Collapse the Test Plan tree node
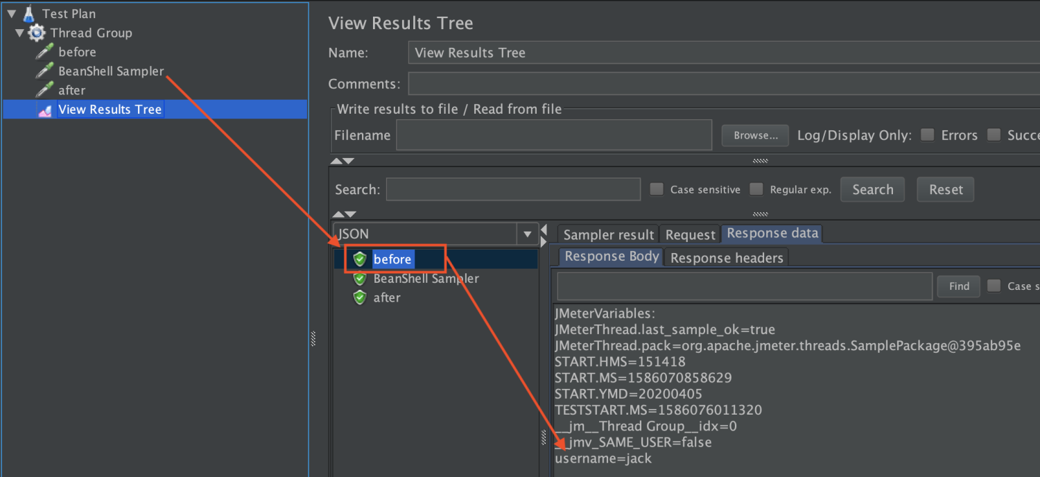This screenshot has width=1040, height=477. click(12, 13)
